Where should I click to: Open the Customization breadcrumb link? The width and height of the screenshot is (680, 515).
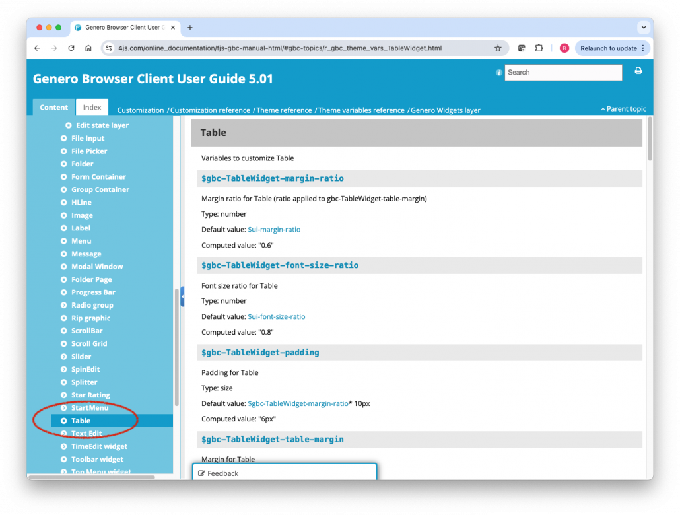(141, 110)
